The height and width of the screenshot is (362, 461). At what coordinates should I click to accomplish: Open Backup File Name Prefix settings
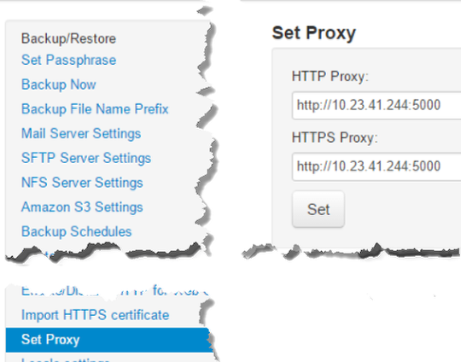click(x=95, y=109)
